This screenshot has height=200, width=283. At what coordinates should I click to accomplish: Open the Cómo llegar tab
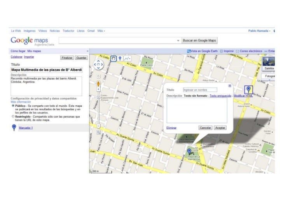tap(18, 51)
